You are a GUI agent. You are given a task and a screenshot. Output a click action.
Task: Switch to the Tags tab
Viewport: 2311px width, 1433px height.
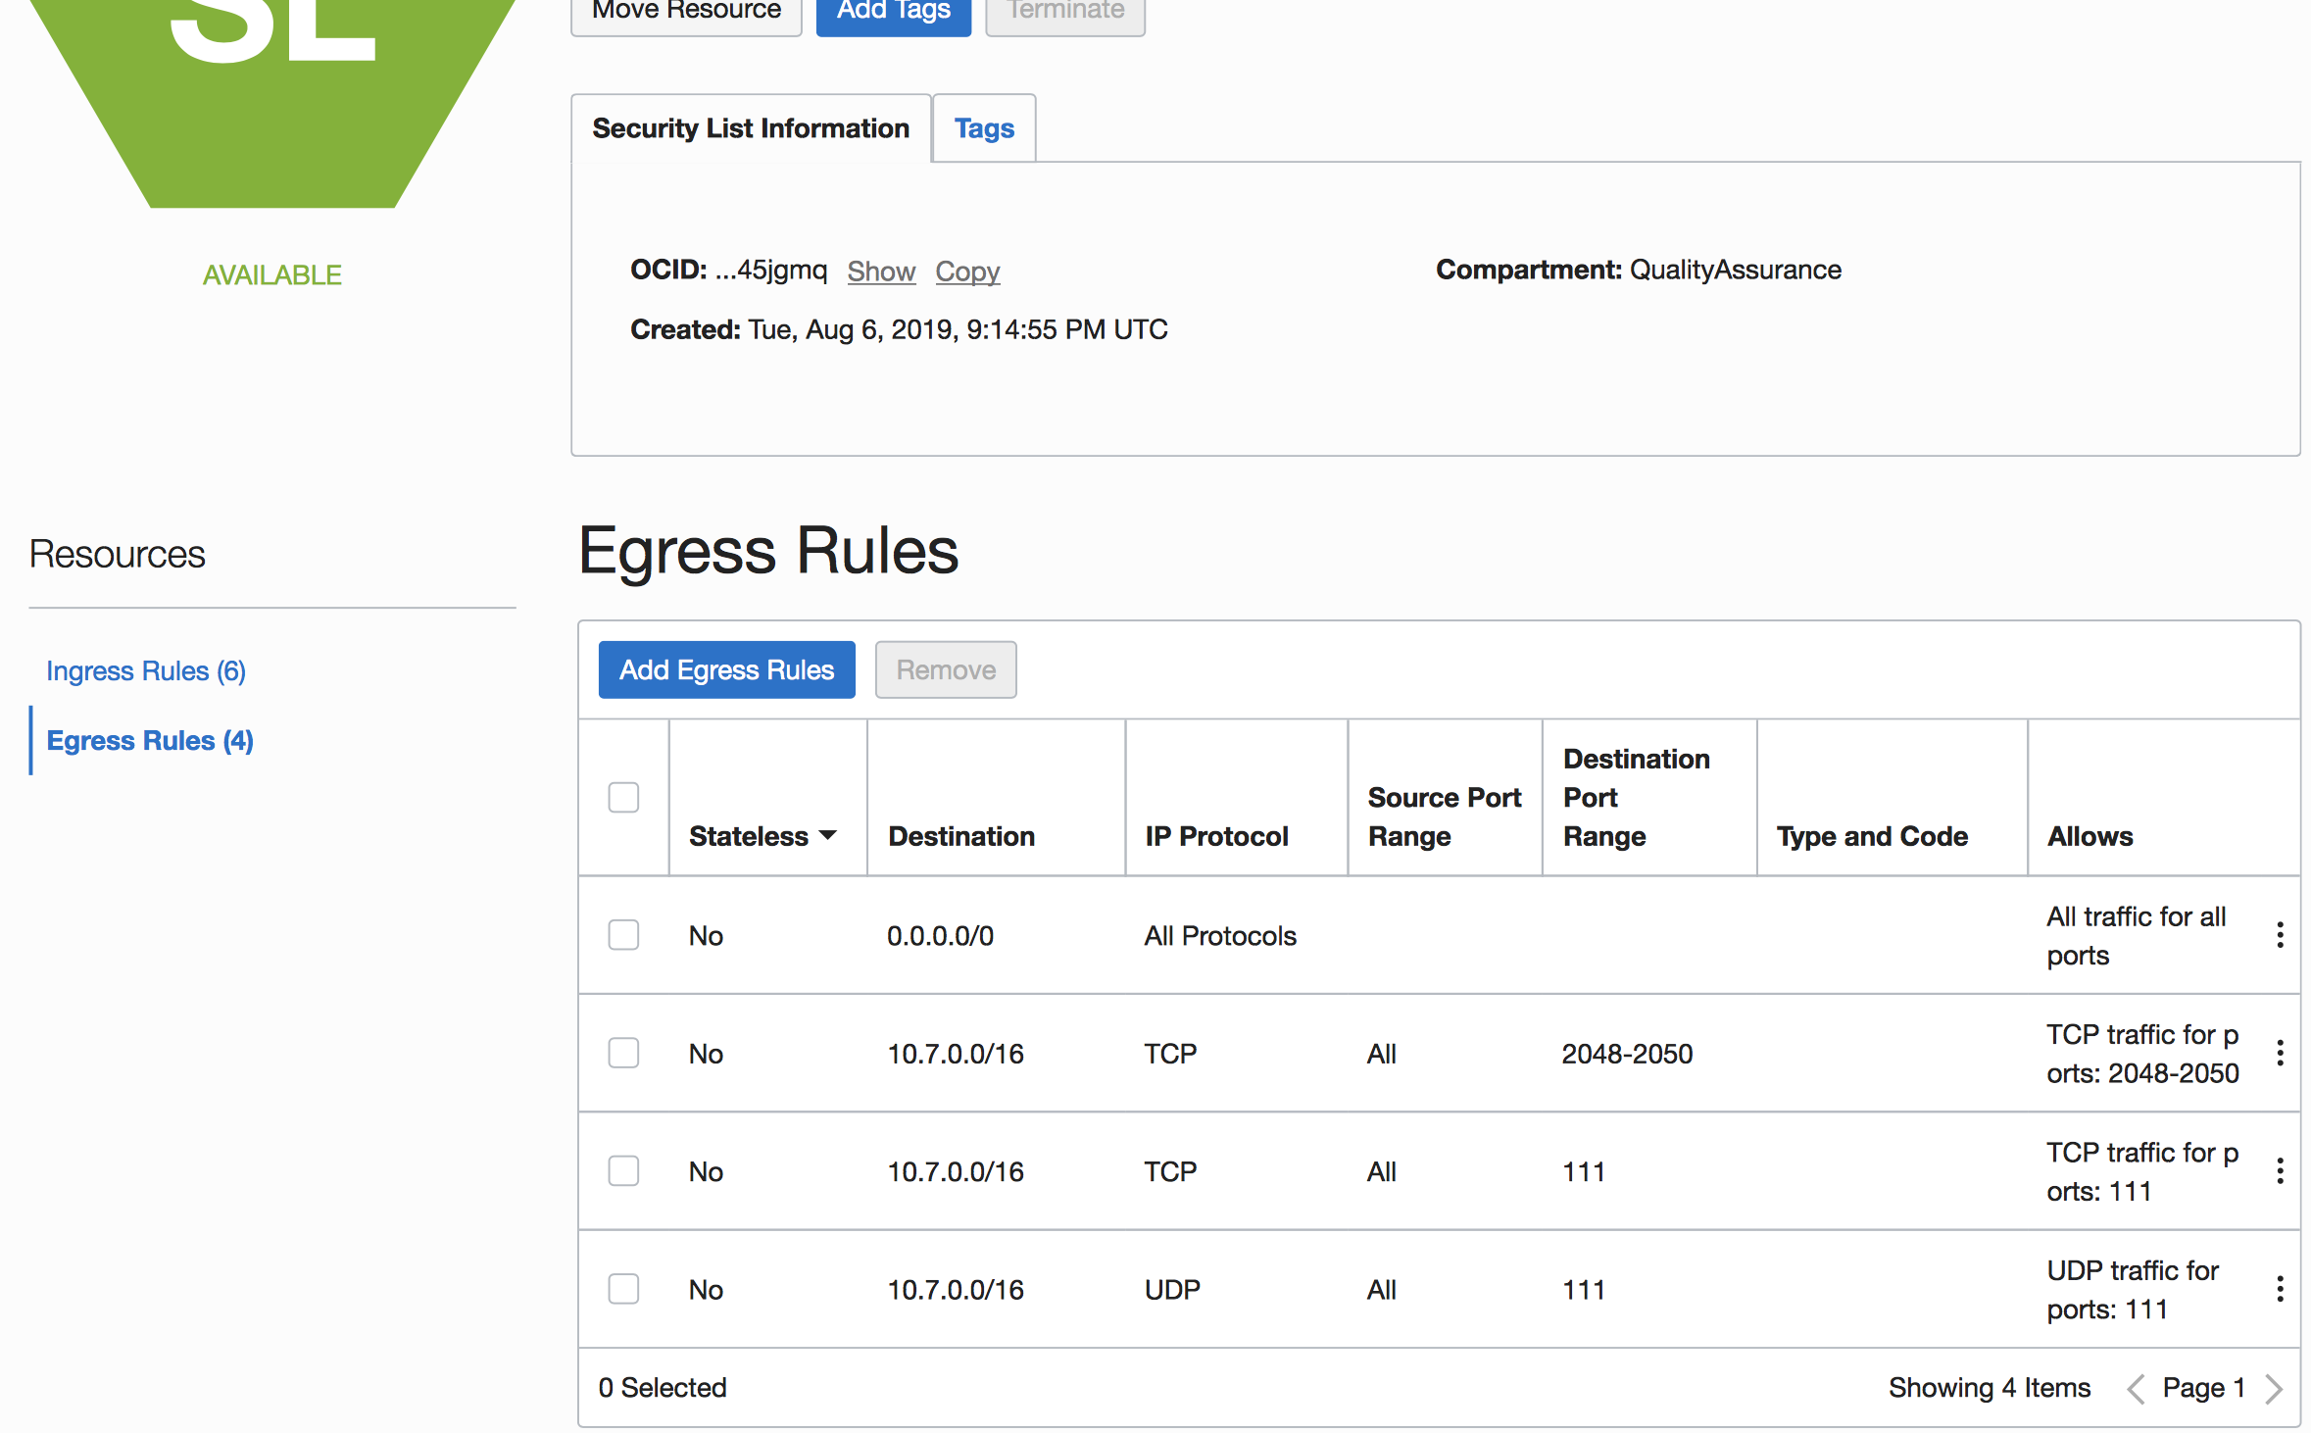[x=984, y=128]
